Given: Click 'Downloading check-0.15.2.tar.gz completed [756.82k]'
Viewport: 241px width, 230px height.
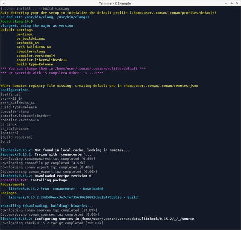Looking at the screenshot, I should (x=52, y=223).
